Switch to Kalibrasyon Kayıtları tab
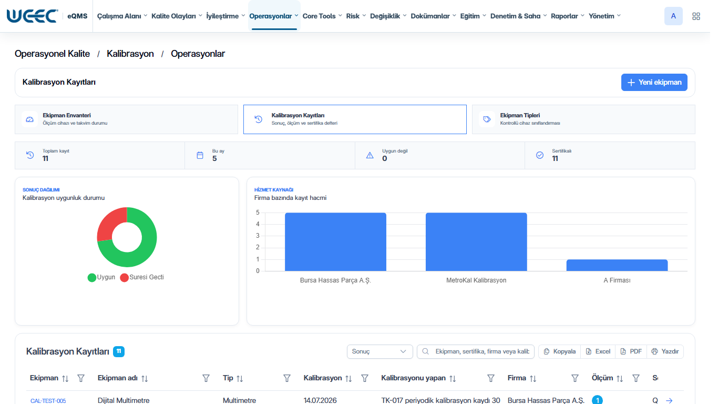Screen dimensions: 718x404 tap(355, 119)
